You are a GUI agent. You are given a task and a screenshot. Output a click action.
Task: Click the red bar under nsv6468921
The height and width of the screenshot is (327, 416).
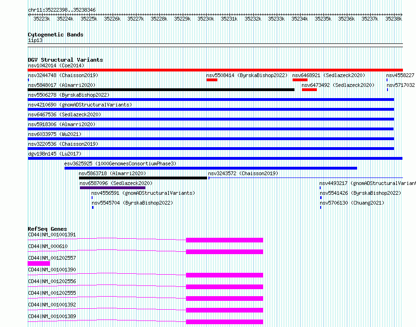(x=300, y=80)
